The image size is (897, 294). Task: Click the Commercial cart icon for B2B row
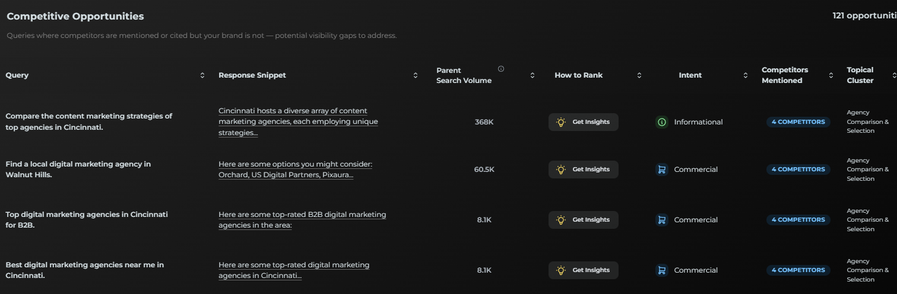pos(661,220)
